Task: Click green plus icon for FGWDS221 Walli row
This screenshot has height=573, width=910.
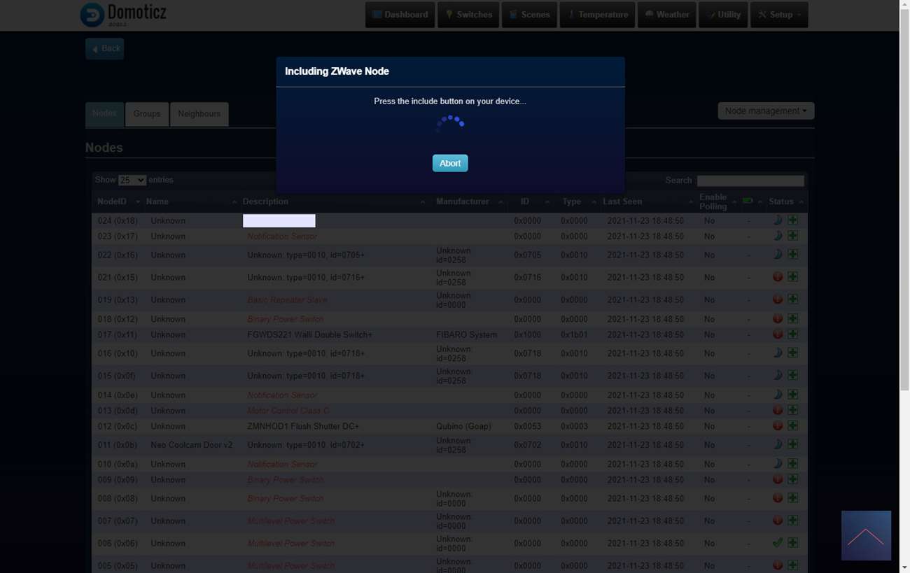Action: (792, 334)
